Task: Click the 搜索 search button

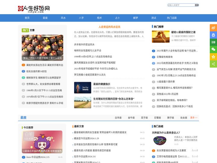Action: [197, 5]
